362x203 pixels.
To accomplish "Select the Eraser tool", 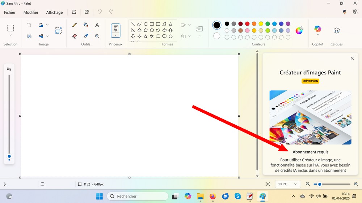I will [74, 36].
